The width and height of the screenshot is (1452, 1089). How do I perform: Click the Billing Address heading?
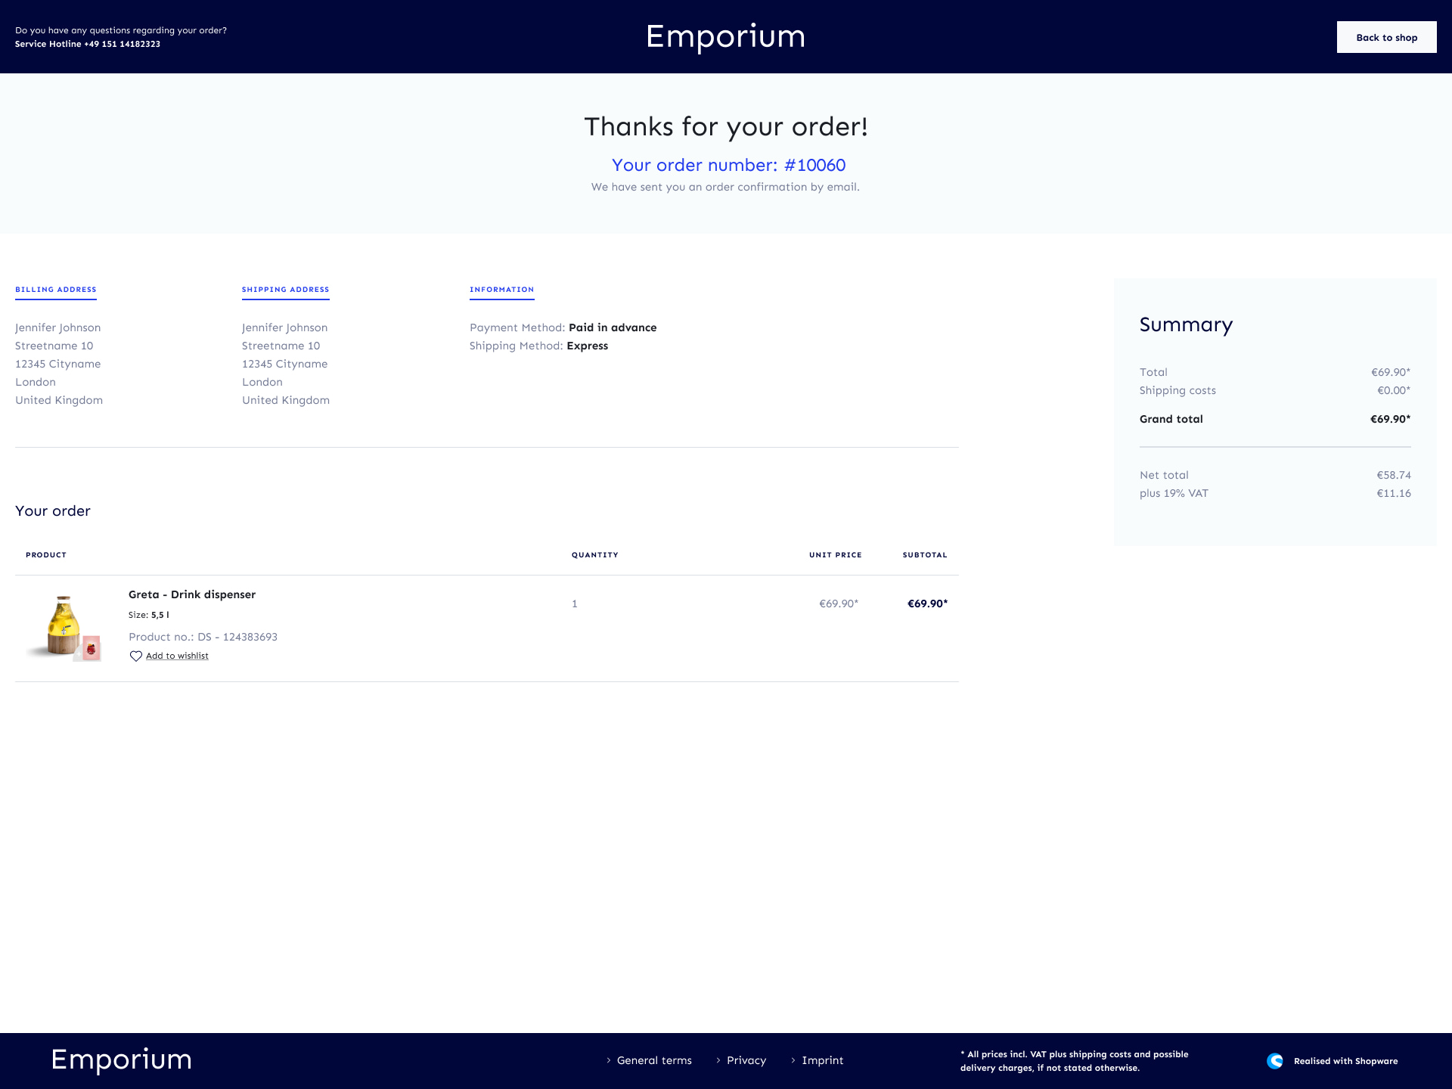point(56,290)
